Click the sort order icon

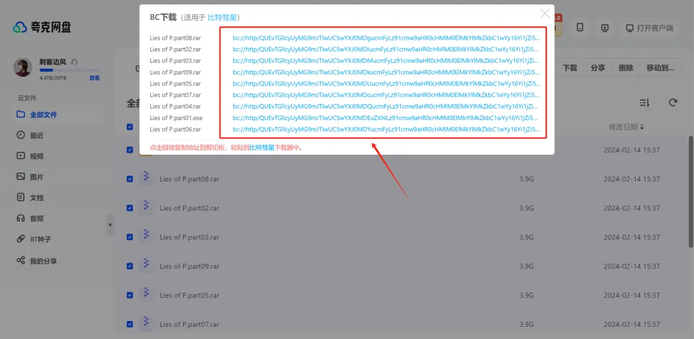pos(645,103)
